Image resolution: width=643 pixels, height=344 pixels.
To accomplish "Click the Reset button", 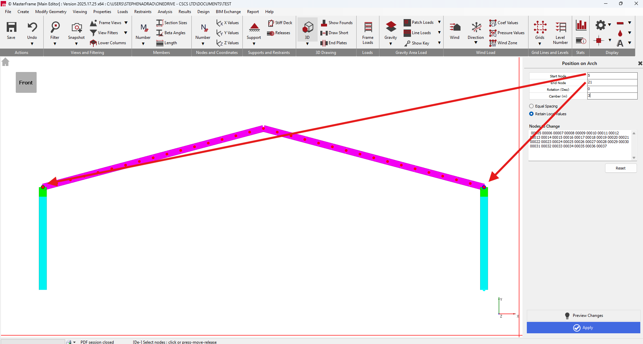I will click(x=621, y=168).
